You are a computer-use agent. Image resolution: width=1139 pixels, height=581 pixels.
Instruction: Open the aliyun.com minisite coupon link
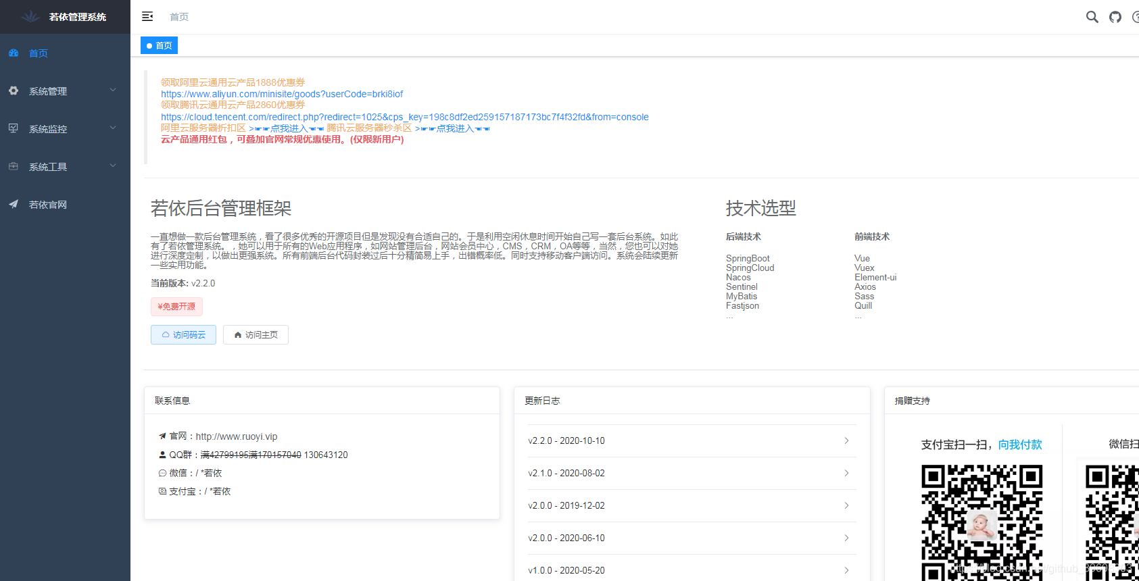click(282, 94)
